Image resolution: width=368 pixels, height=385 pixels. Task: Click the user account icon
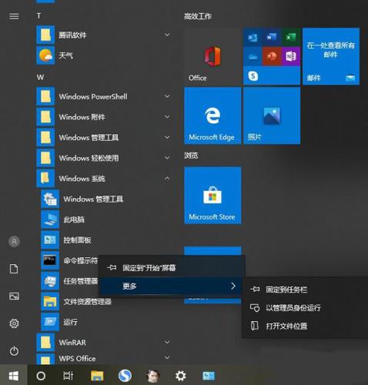point(14,242)
